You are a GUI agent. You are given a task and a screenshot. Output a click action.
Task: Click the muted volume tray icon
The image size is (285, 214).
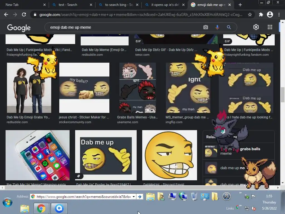click(254, 208)
